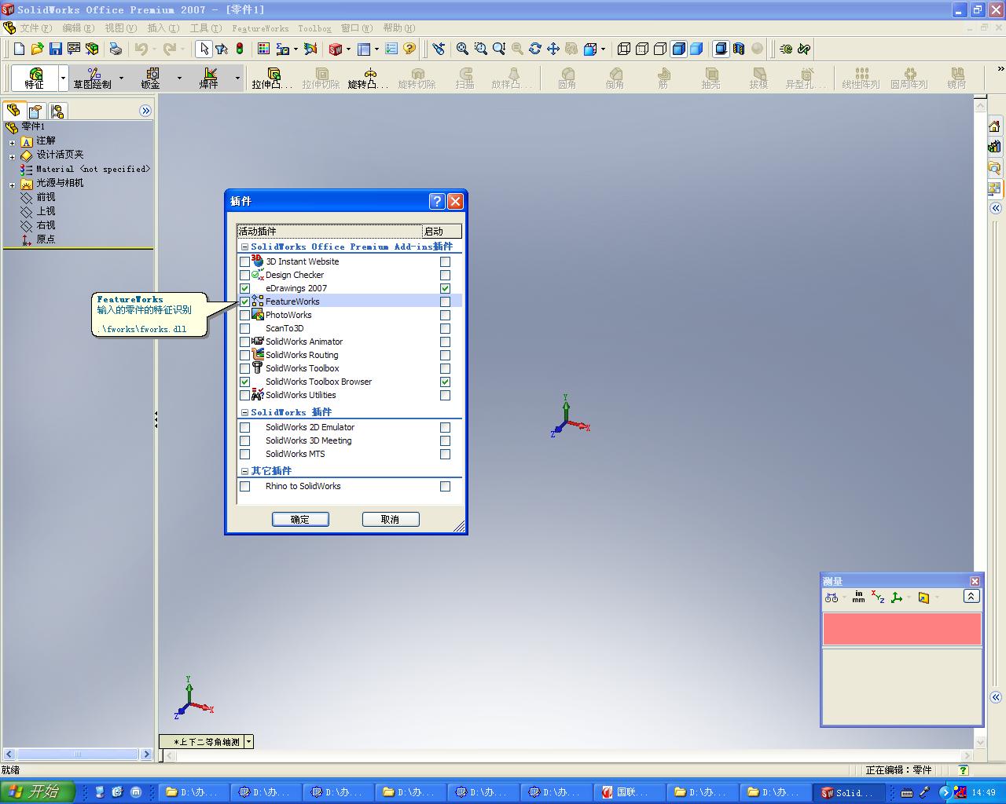Viewport: 1006px width, 804px height.
Task: Enable the SolidWorks Routing add-in checkbox
Action: [245, 356]
